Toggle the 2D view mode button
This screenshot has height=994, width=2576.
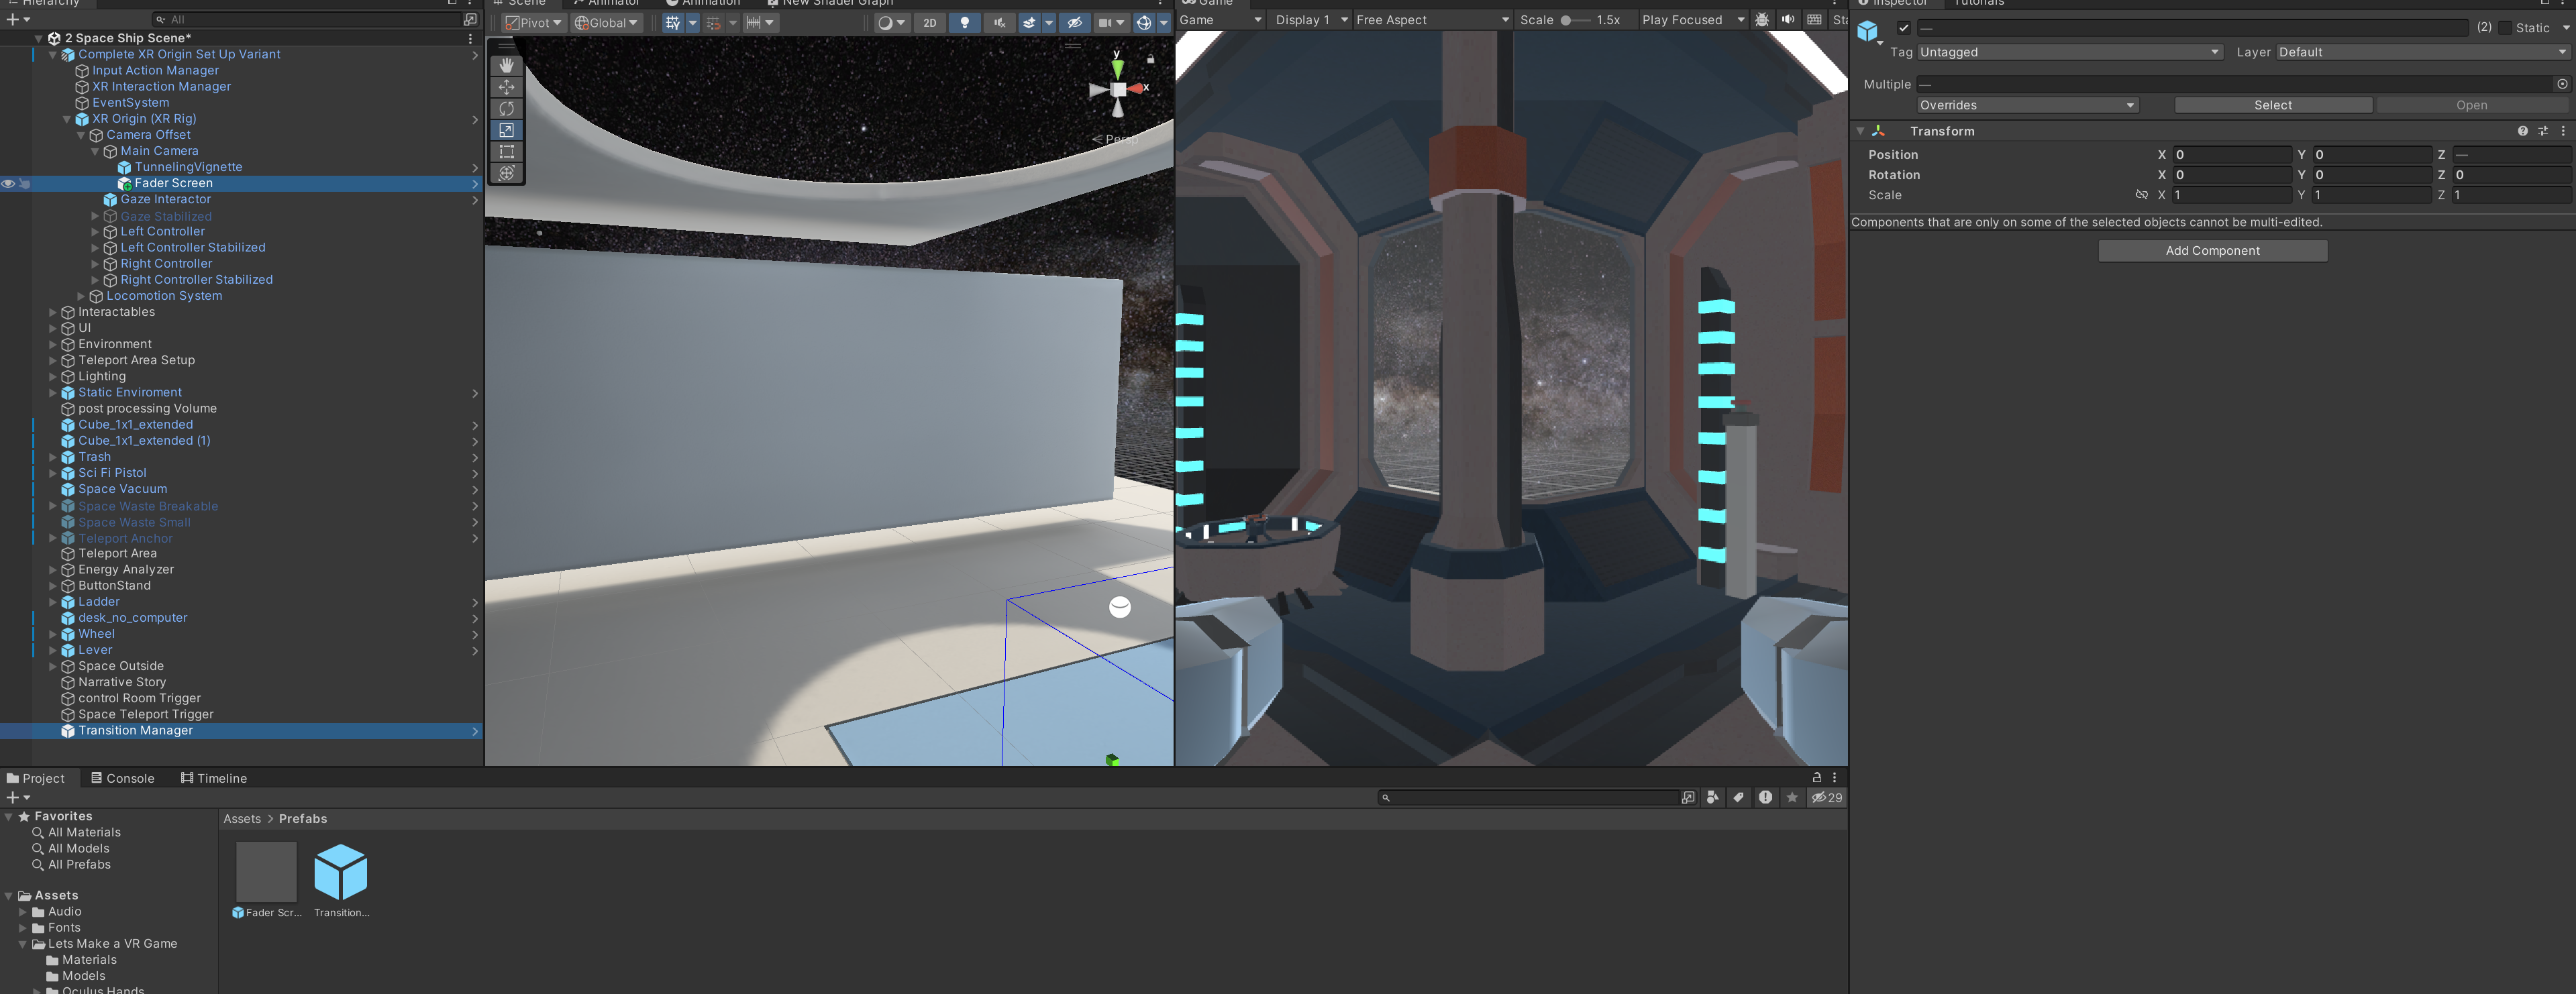[929, 22]
